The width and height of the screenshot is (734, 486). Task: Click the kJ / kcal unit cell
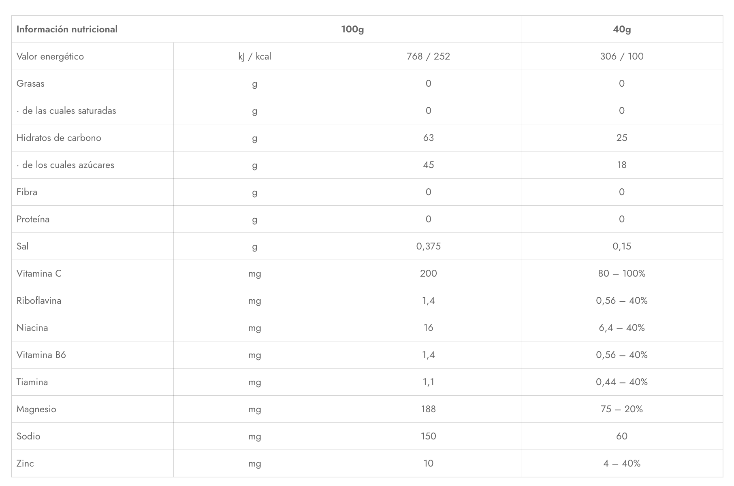coord(255,56)
